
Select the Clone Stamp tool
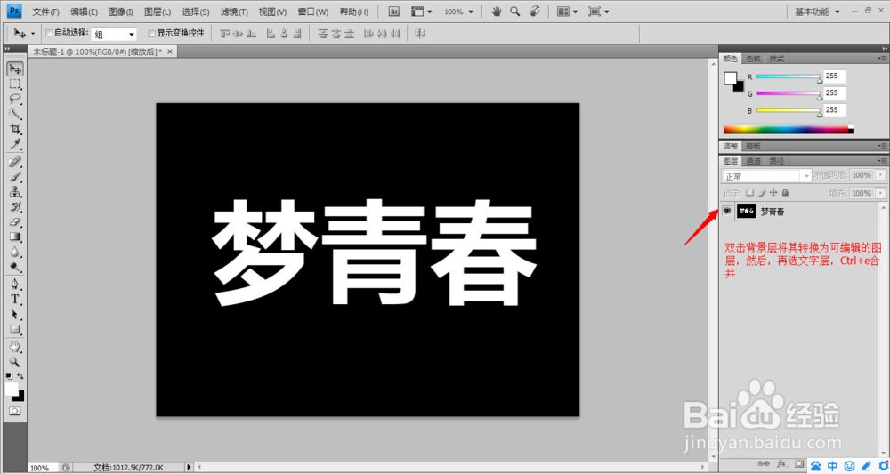click(x=15, y=191)
